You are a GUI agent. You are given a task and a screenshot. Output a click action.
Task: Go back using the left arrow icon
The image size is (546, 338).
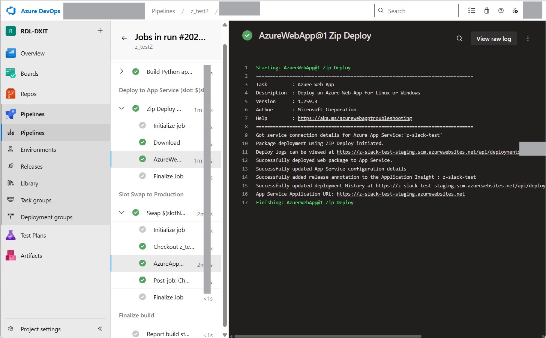click(124, 38)
